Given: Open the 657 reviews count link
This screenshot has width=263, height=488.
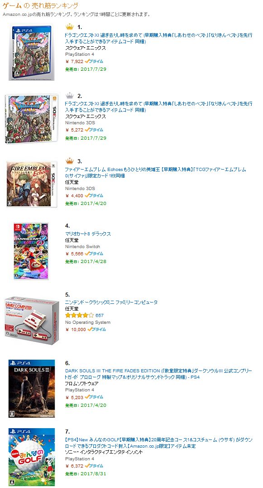Looking at the screenshot, I should (x=100, y=315).
